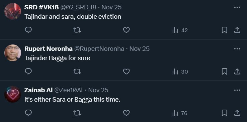Image resolution: width=247 pixels, height=122 pixels.
Task: Bookmark Zainab Al's tweet
Action: pyautogui.click(x=224, y=113)
